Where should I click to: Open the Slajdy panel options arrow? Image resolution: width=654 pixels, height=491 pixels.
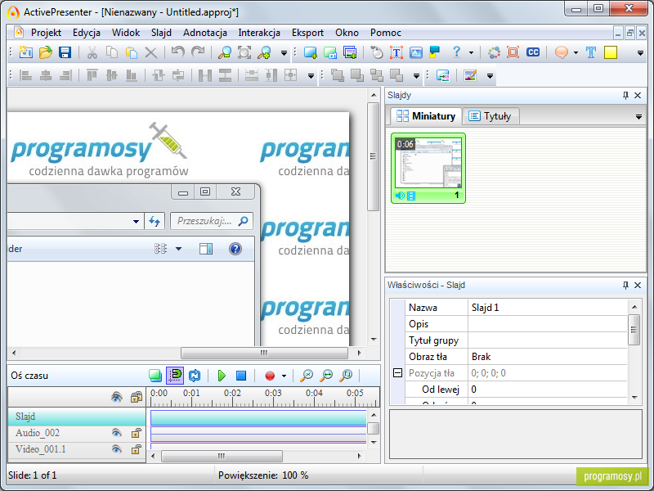[638, 117]
